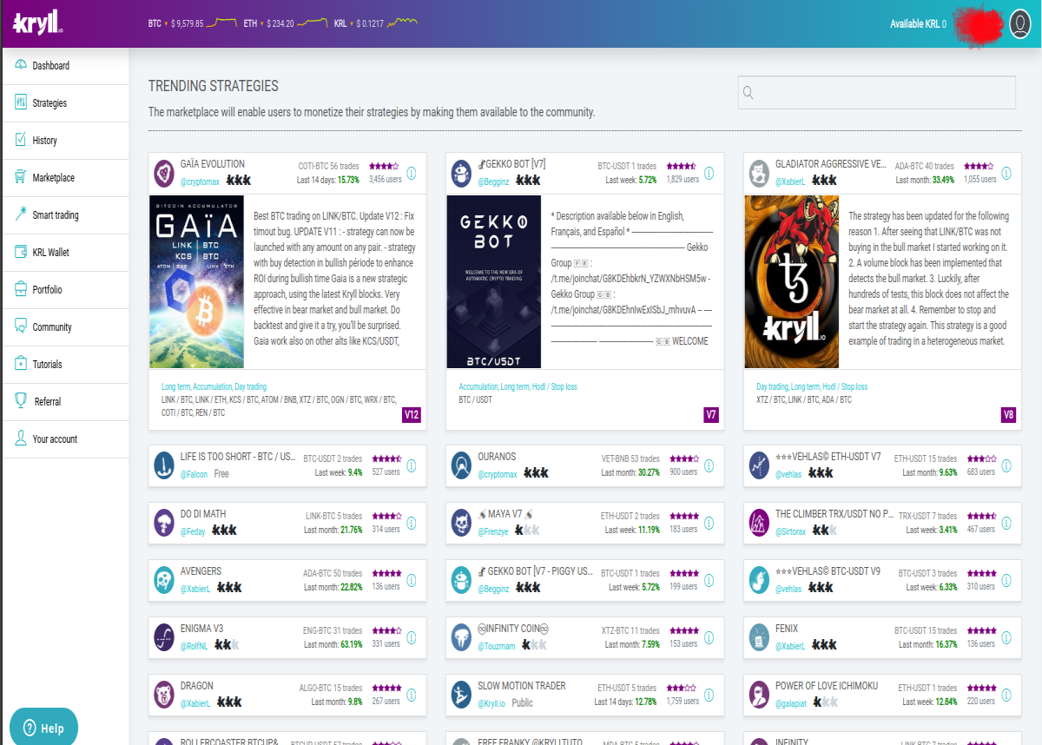
Task: Open Dashboard in sidebar
Action: point(64,66)
